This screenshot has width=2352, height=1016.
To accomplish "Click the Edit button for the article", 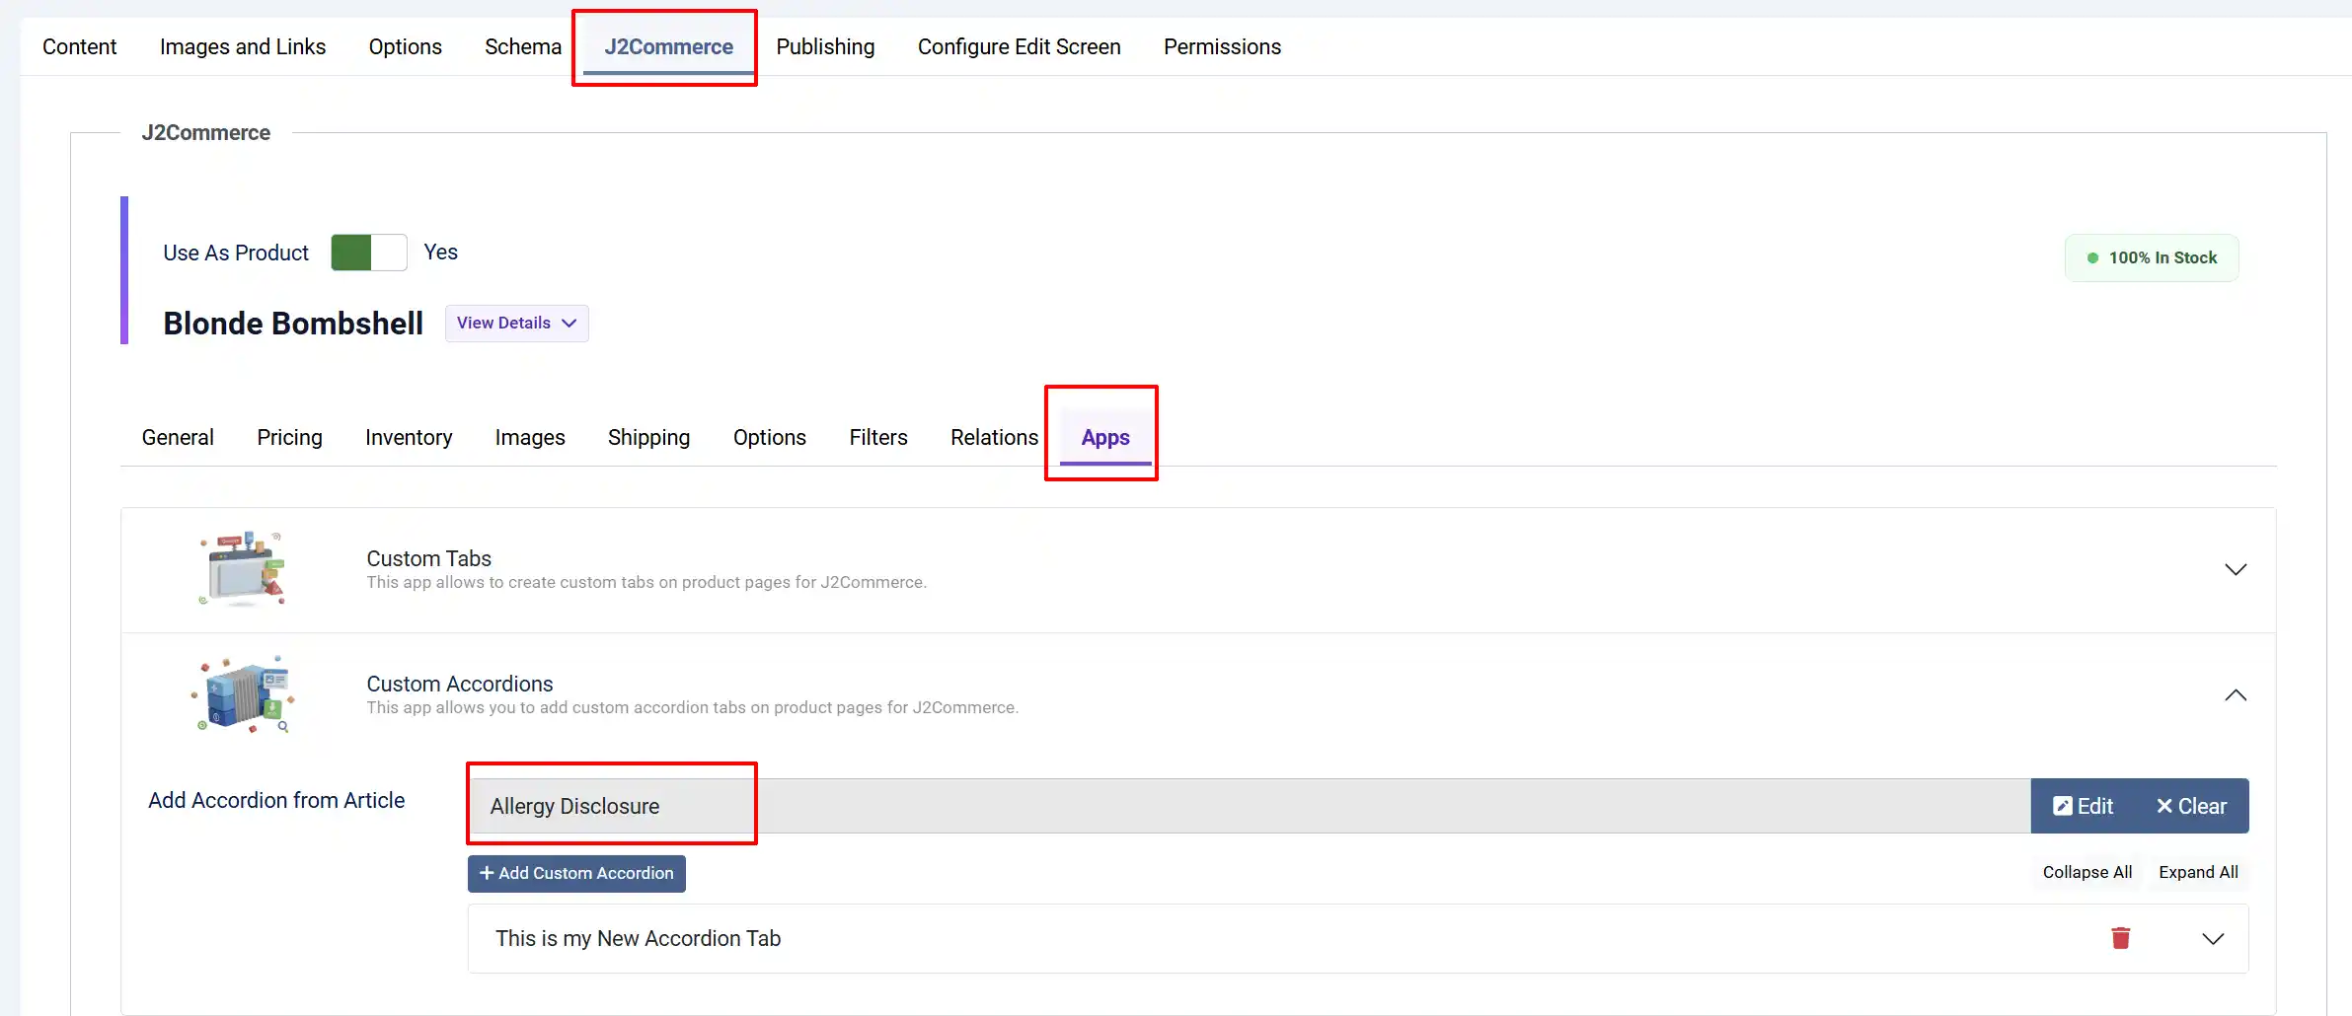I will point(2083,806).
